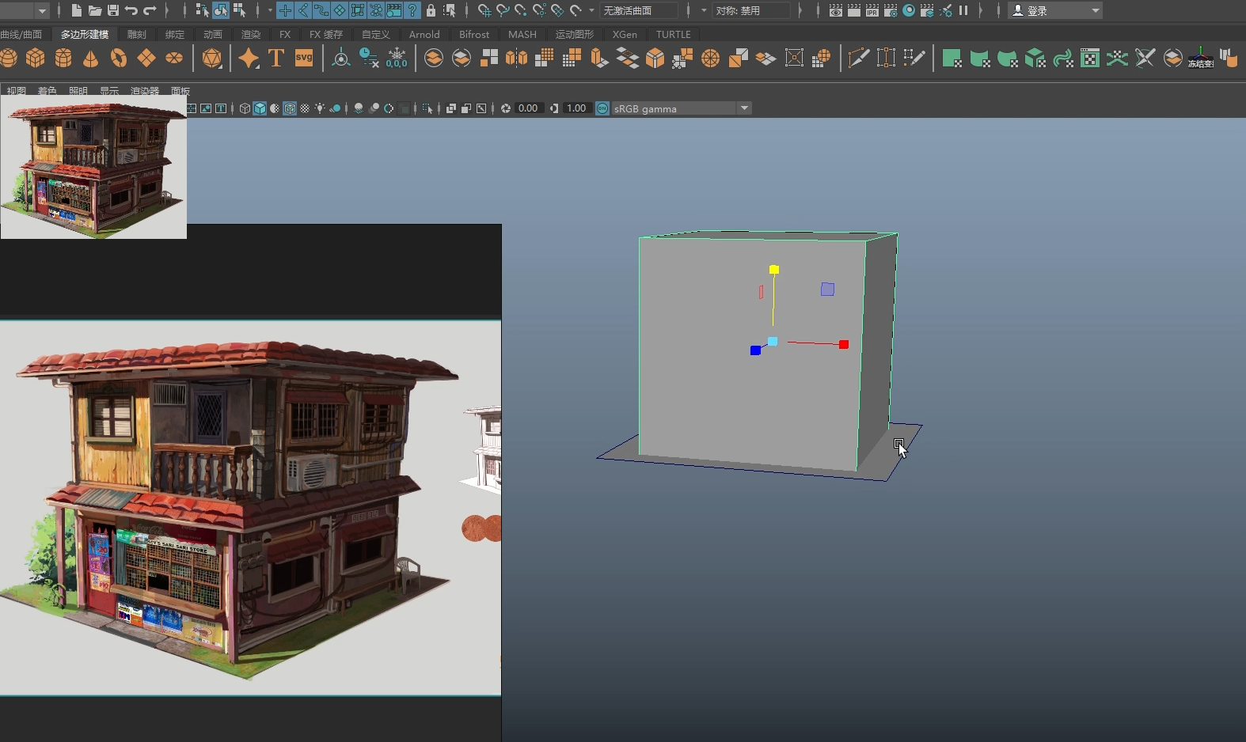
Task: Click the open scene folder icon
Action: [x=95, y=10]
